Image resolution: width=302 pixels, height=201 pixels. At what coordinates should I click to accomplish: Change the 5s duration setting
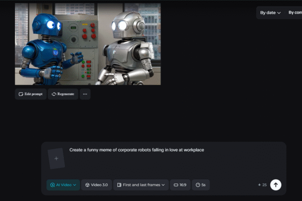click(200, 185)
